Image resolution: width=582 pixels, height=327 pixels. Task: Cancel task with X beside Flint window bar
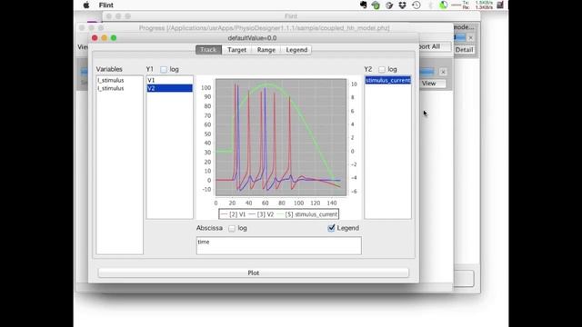[471, 38]
